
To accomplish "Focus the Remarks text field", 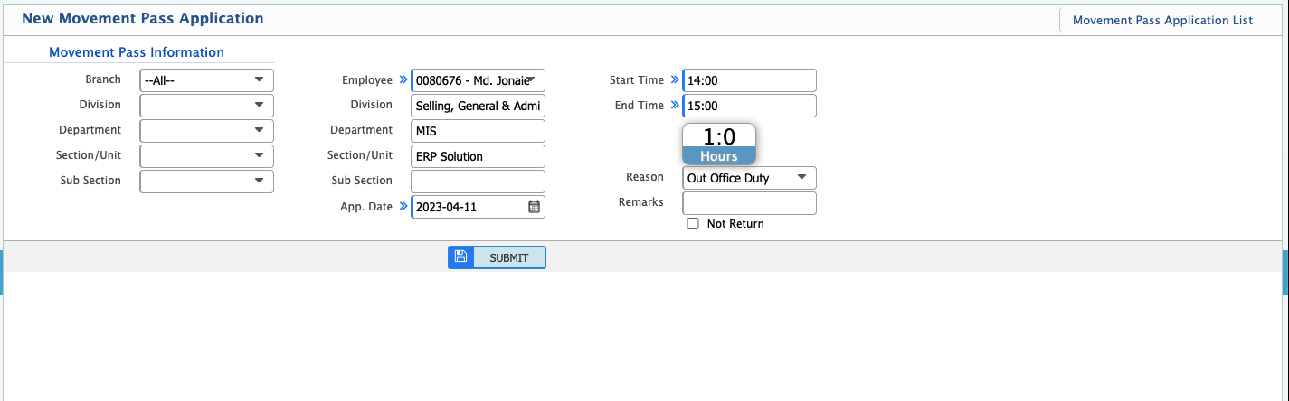I will pyautogui.click(x=749, y=203).
